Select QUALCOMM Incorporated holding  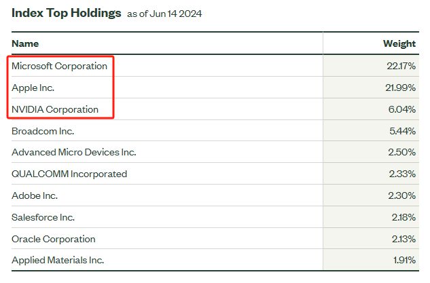pos(69,174)
